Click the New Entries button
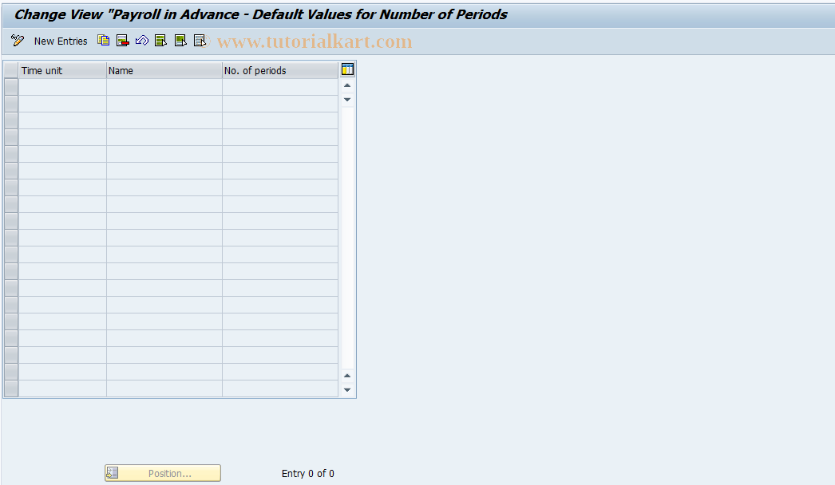The height and width of the screenshot is (485, 835). (x=61, y=41)
